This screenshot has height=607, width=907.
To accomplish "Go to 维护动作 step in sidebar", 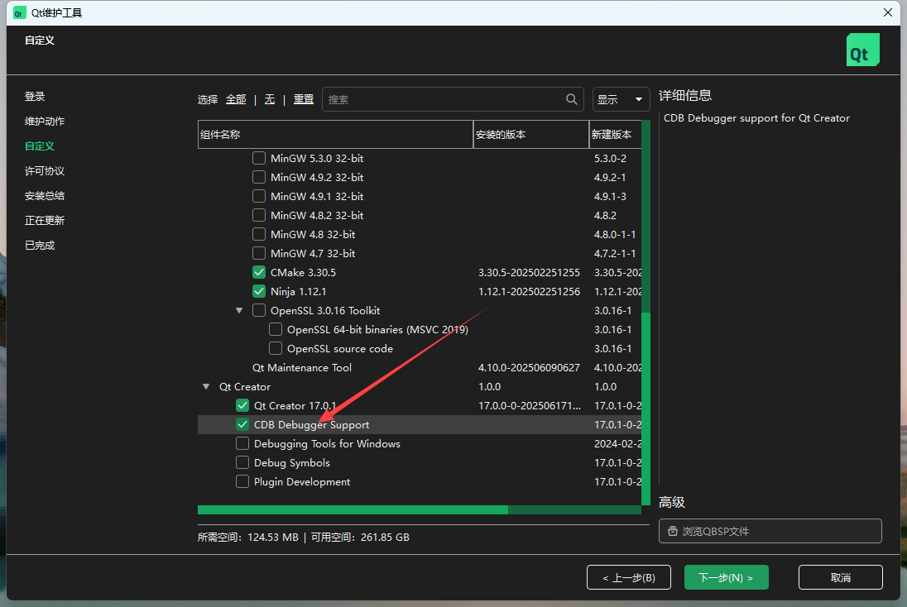I will (45, 122).
